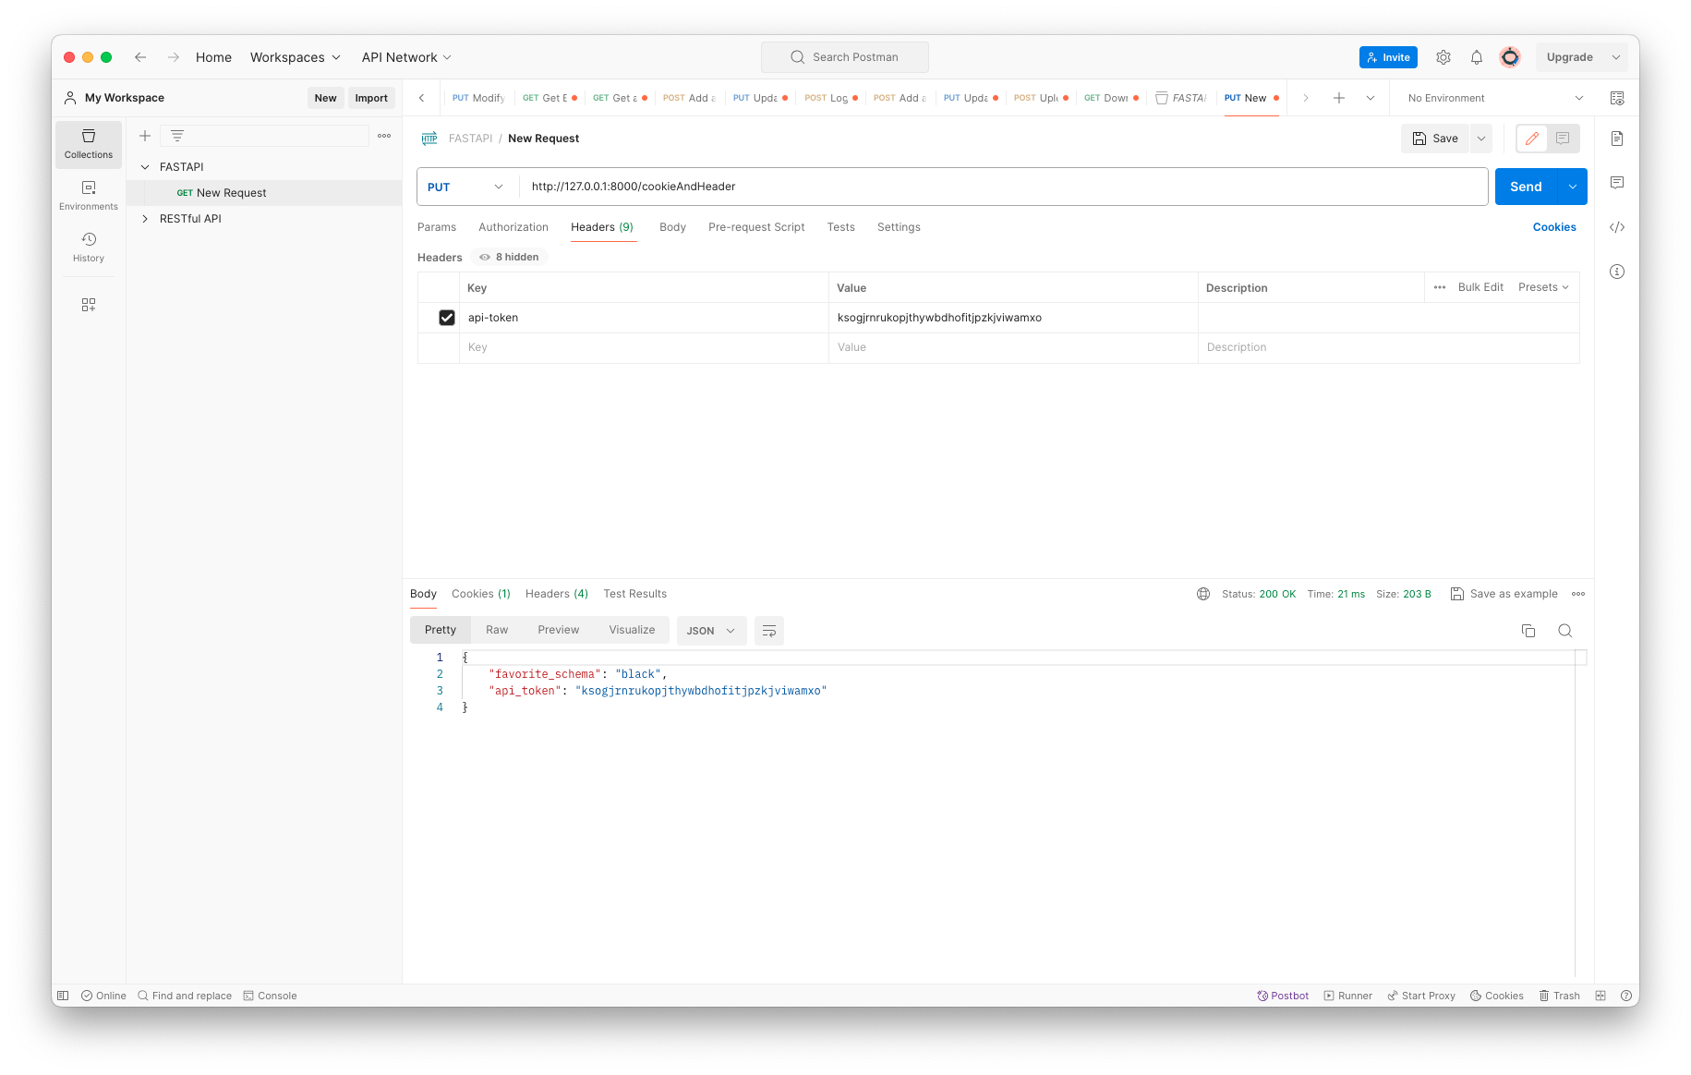Open the Save options dropdown arrow
This screenshot has height=1075, width=1691.
pos(1481,139)
